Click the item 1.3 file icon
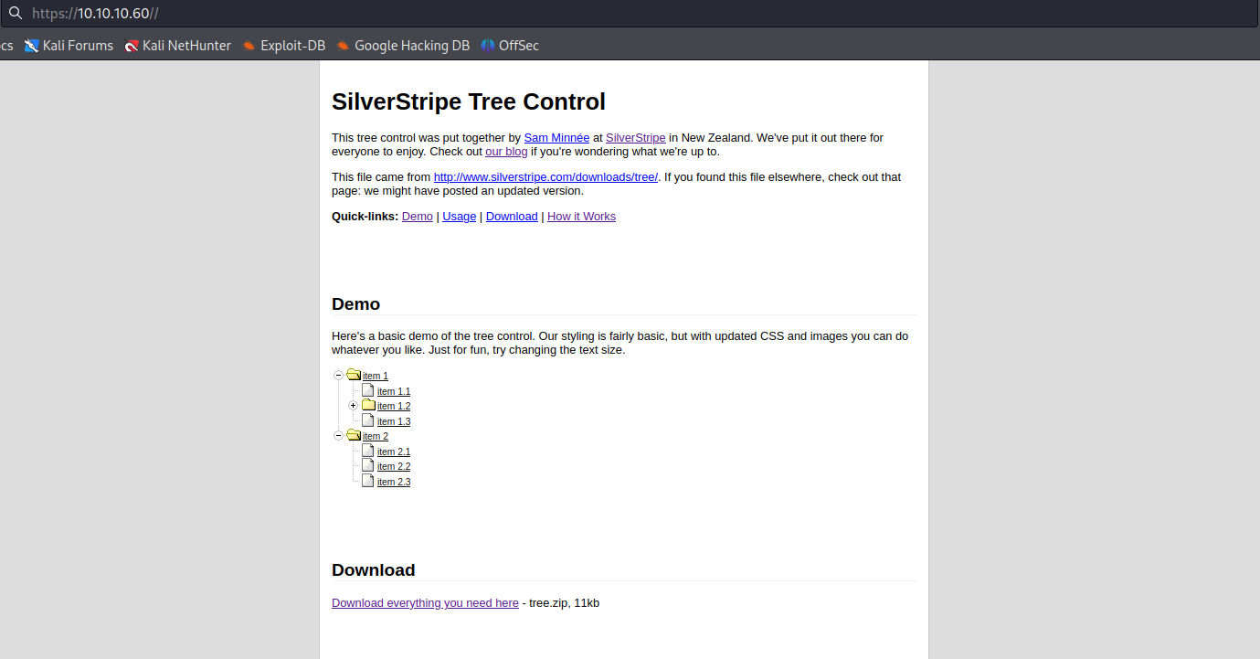Image resolution: width=1260 pixels, height=659 pixels. [367, 420]
